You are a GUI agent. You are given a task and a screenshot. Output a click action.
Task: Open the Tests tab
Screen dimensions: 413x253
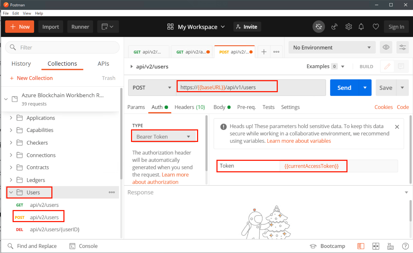coord(268,107)
